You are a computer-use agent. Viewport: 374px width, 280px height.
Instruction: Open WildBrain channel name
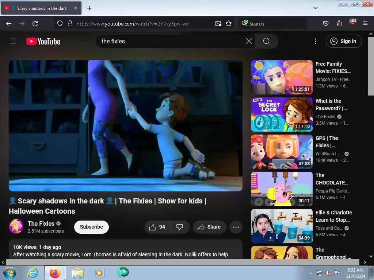(329, 154)
